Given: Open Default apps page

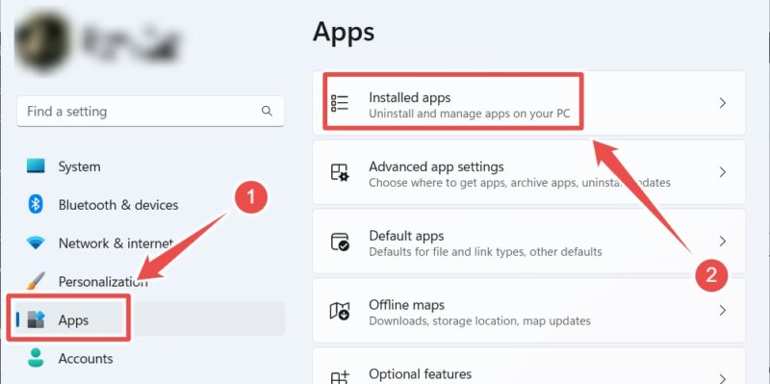Looking at the screenshot, I should pos(528,242).
